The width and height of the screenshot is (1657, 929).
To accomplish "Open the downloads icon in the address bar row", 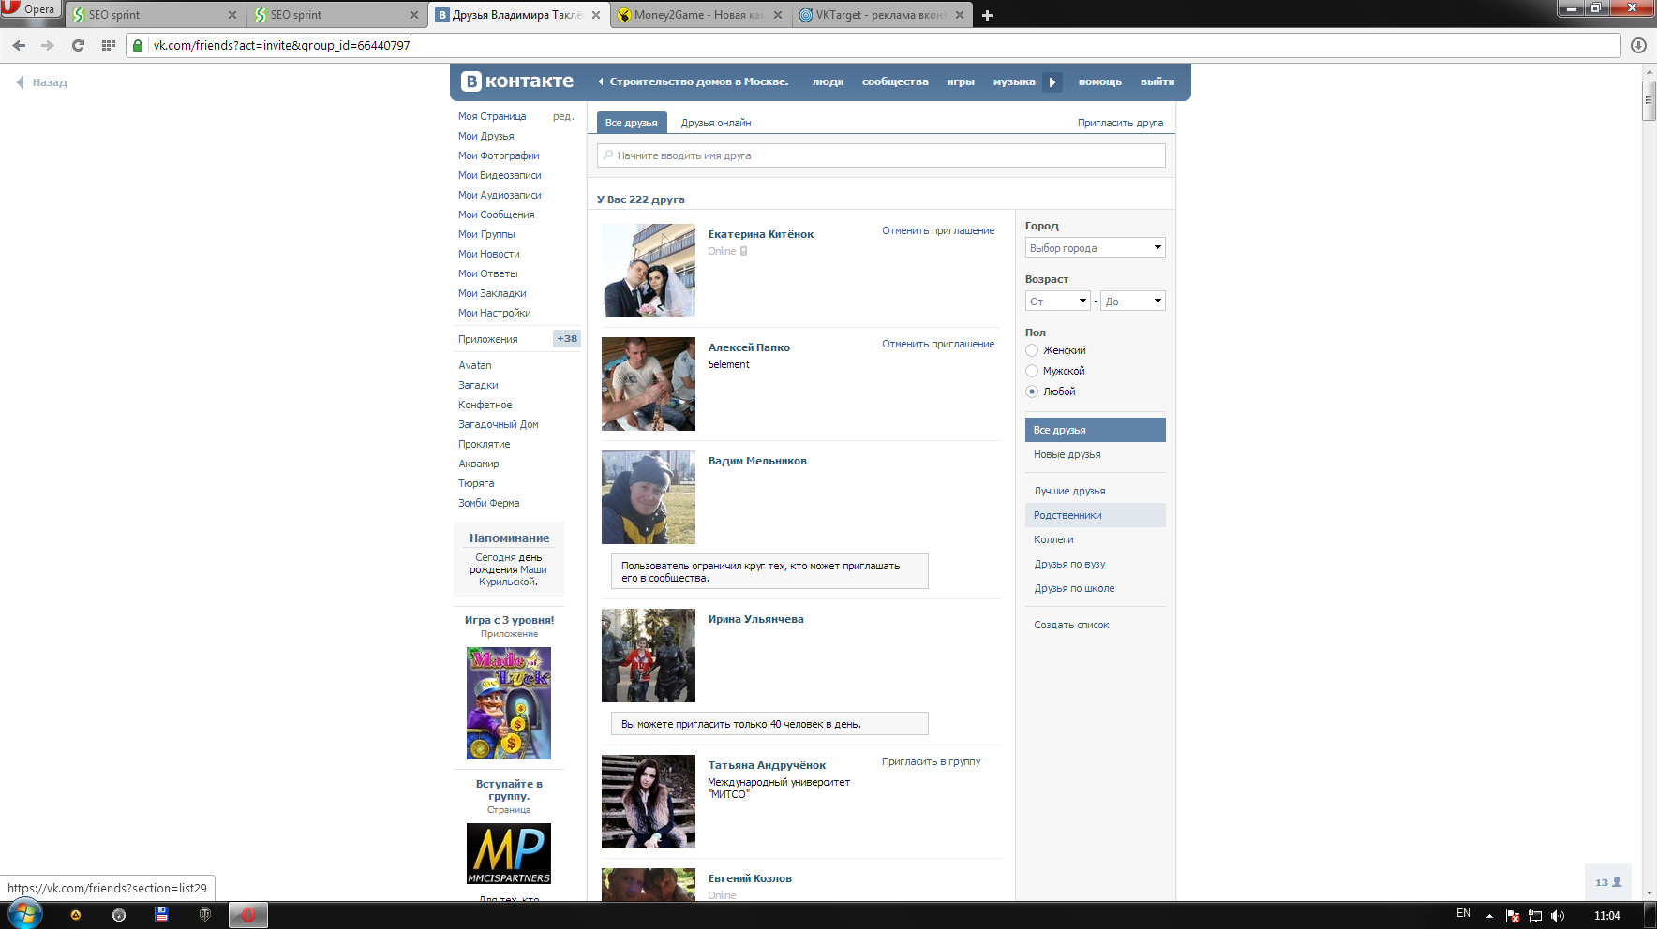I will click(1638, 45).
